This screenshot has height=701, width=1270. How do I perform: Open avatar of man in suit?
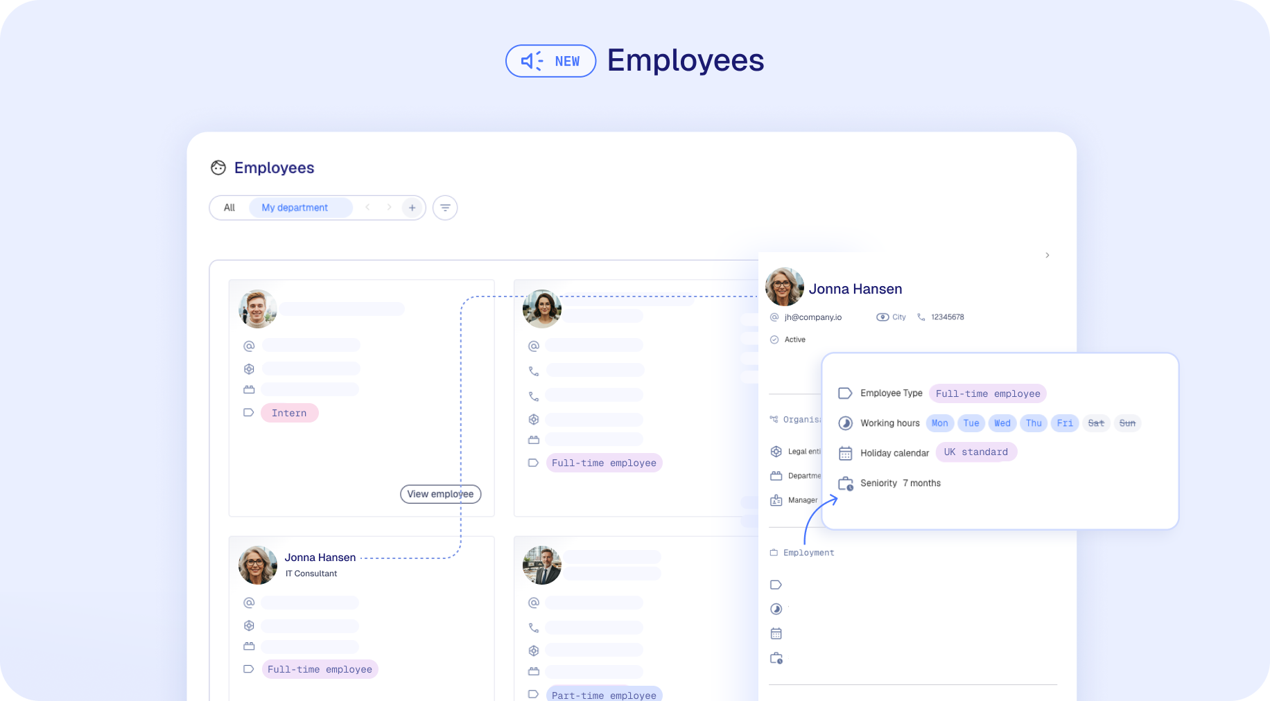[x=542, y=565]
